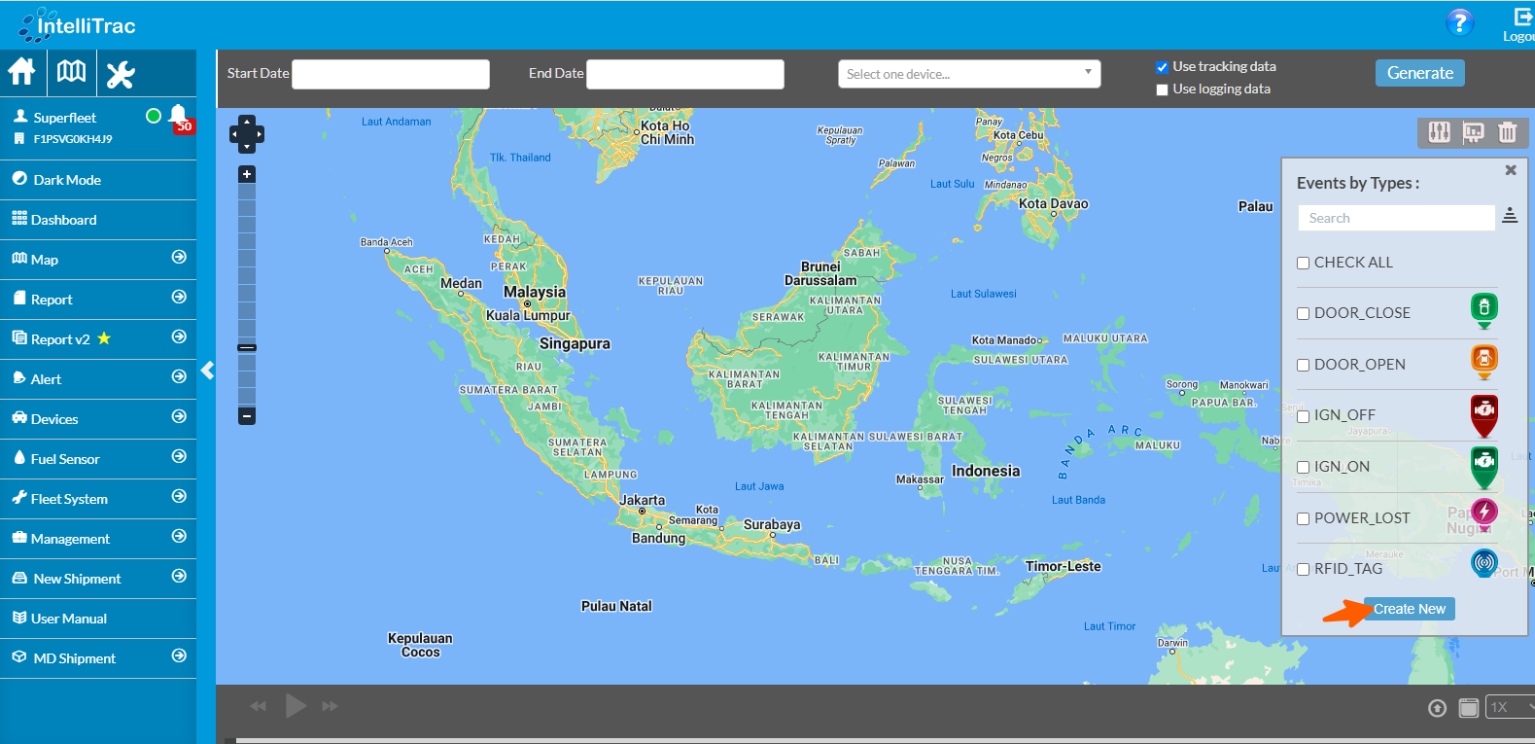Toggle the Use tracking data checkbox

point(1162,67)
